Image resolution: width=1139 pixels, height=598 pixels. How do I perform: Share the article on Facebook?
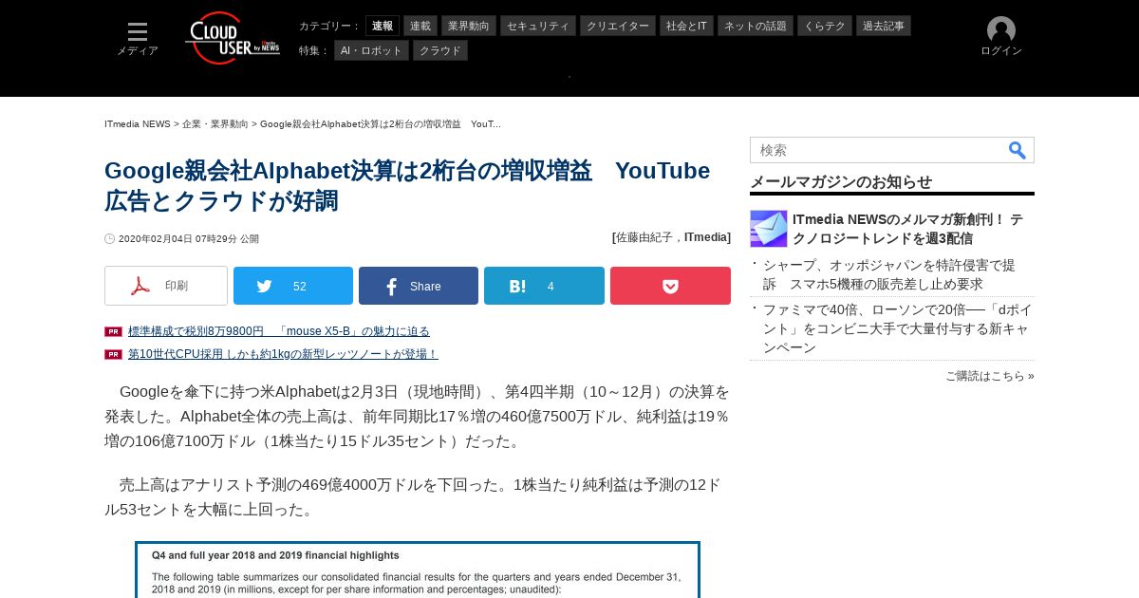(419, 286)
